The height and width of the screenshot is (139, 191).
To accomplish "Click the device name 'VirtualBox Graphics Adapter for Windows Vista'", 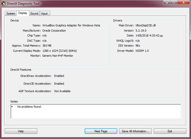I will pos(71,25).
